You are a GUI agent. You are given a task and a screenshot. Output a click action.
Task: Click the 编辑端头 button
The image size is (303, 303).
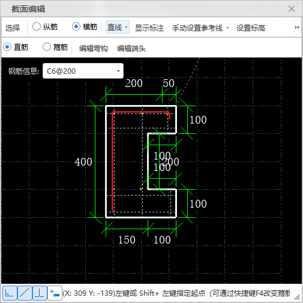(x=131, y=49)
